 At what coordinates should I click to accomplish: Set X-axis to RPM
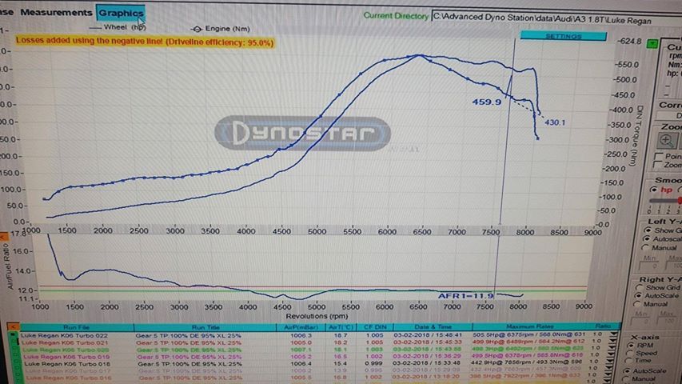631,346
